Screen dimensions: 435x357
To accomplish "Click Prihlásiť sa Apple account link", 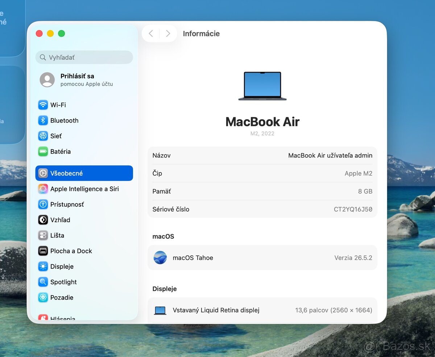I will coord(87,80).
